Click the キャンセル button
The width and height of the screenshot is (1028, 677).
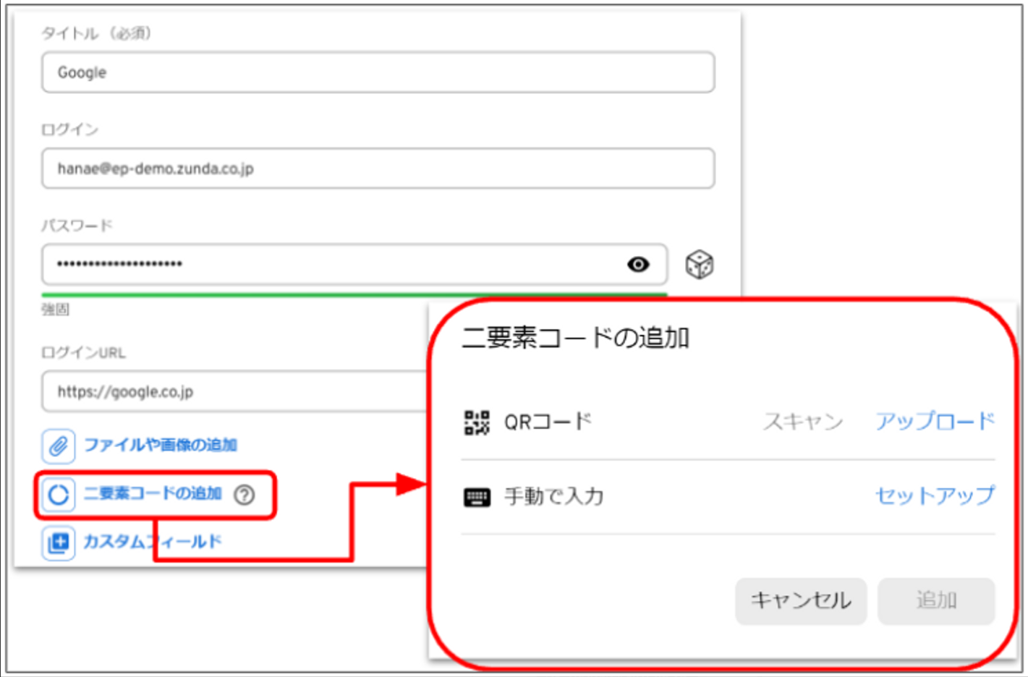[801, 600]
